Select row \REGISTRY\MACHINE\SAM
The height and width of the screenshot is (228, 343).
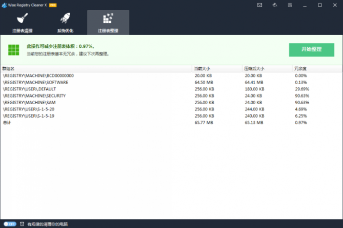click(x=171, y=103)
